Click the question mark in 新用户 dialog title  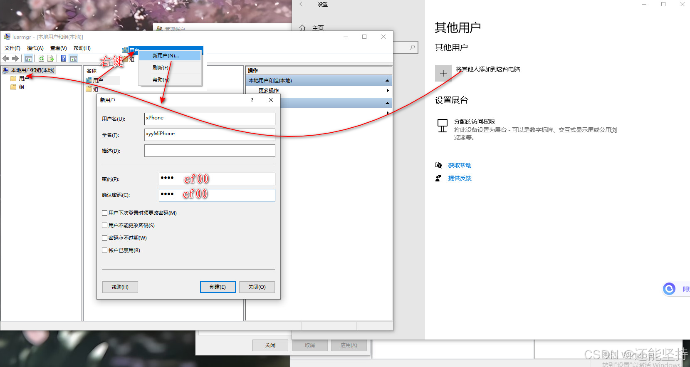(x=252, y=100)
